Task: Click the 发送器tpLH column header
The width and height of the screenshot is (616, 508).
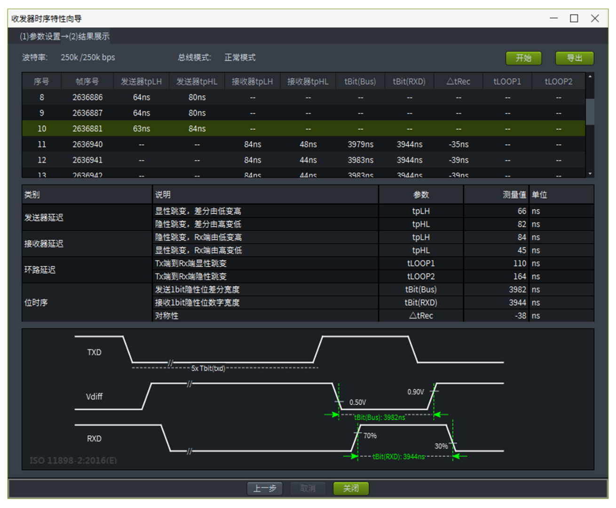Action: (x=141, y=81)
